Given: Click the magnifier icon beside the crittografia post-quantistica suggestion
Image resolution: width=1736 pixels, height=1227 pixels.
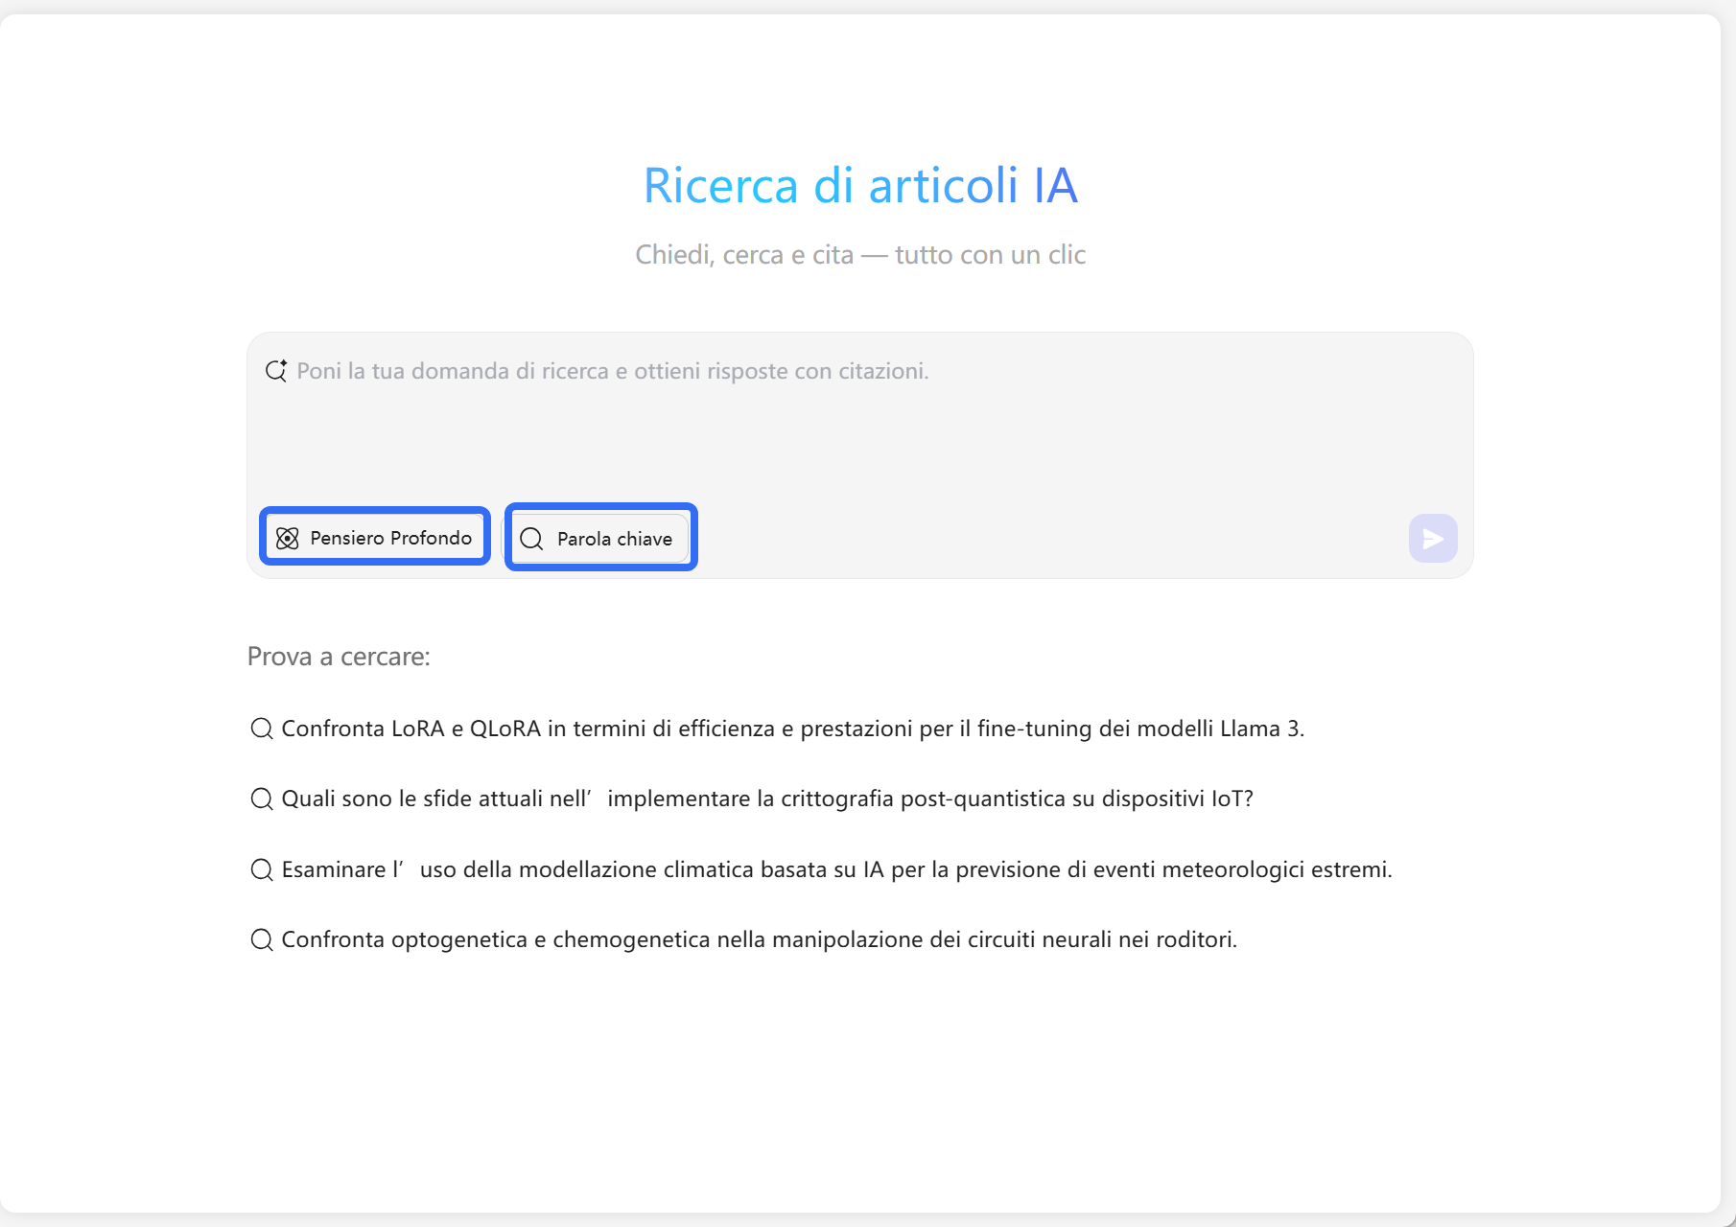Looking at the screenshot, I should coord(261,798).
